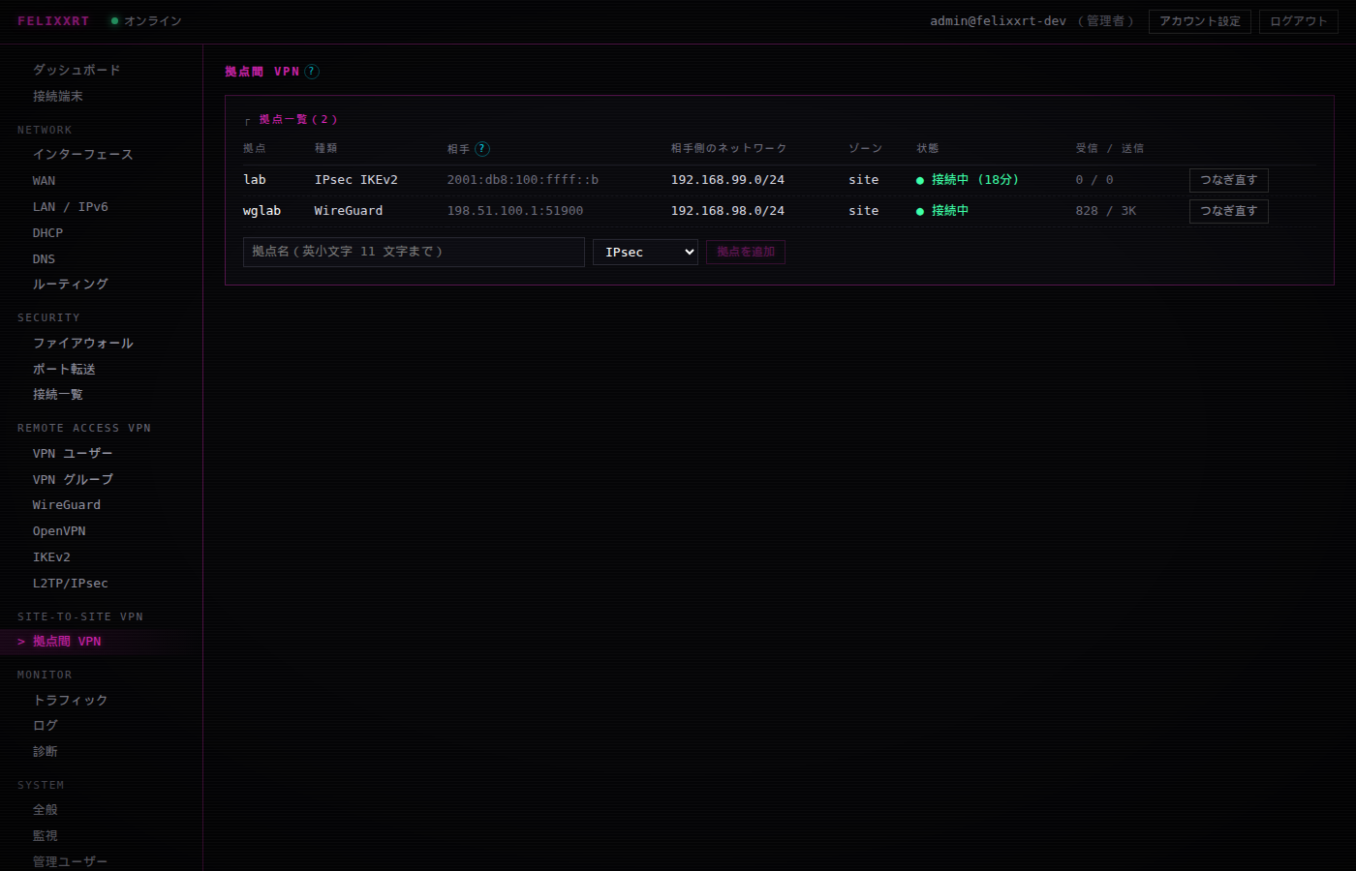The image size is (1356, 871).
Task: Reconnect the lab site with つなぎ直す
Action: (1228, 180)
